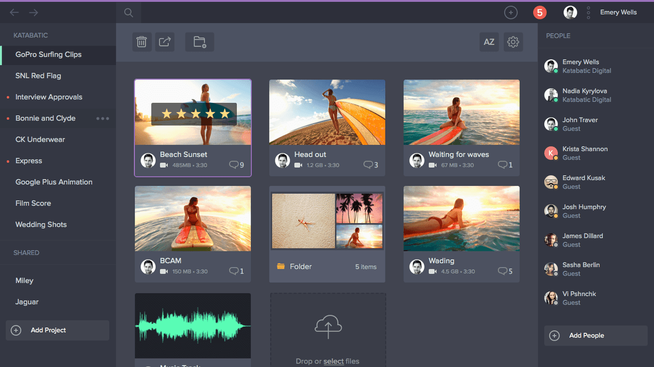
Task: Toggle AZ alphabetical sorting
Action: (x=489, y=42)
